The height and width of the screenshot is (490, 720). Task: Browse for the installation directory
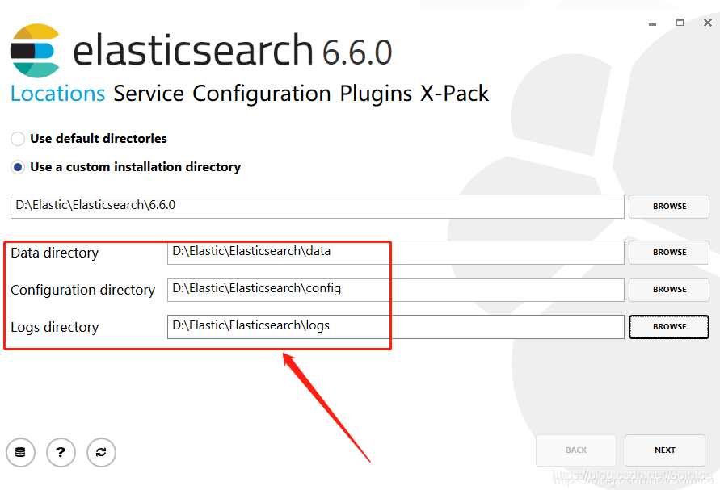[x=669, y=207]
